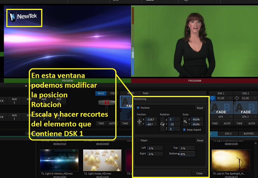Screen dimensions: 258x178
Task: Click the duration text 00:00:15:00
Action: point(231,144)
